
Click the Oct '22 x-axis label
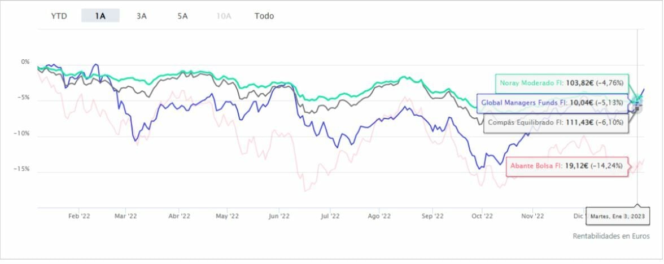[x=482, y=215]
